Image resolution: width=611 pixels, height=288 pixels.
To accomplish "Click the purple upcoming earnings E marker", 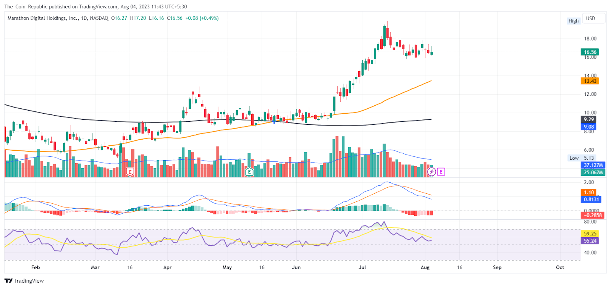I will pos(441,172).
